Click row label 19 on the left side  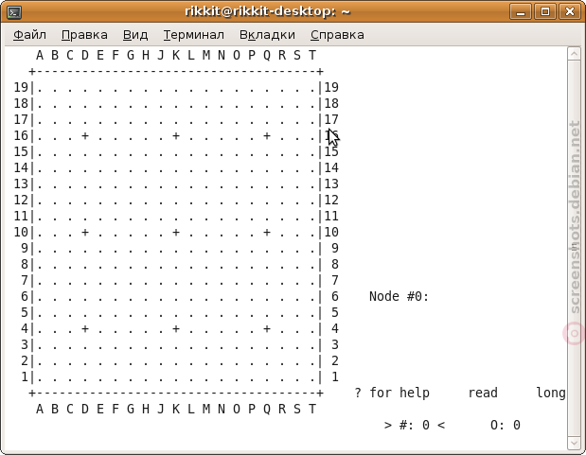(x=21, y=87)
